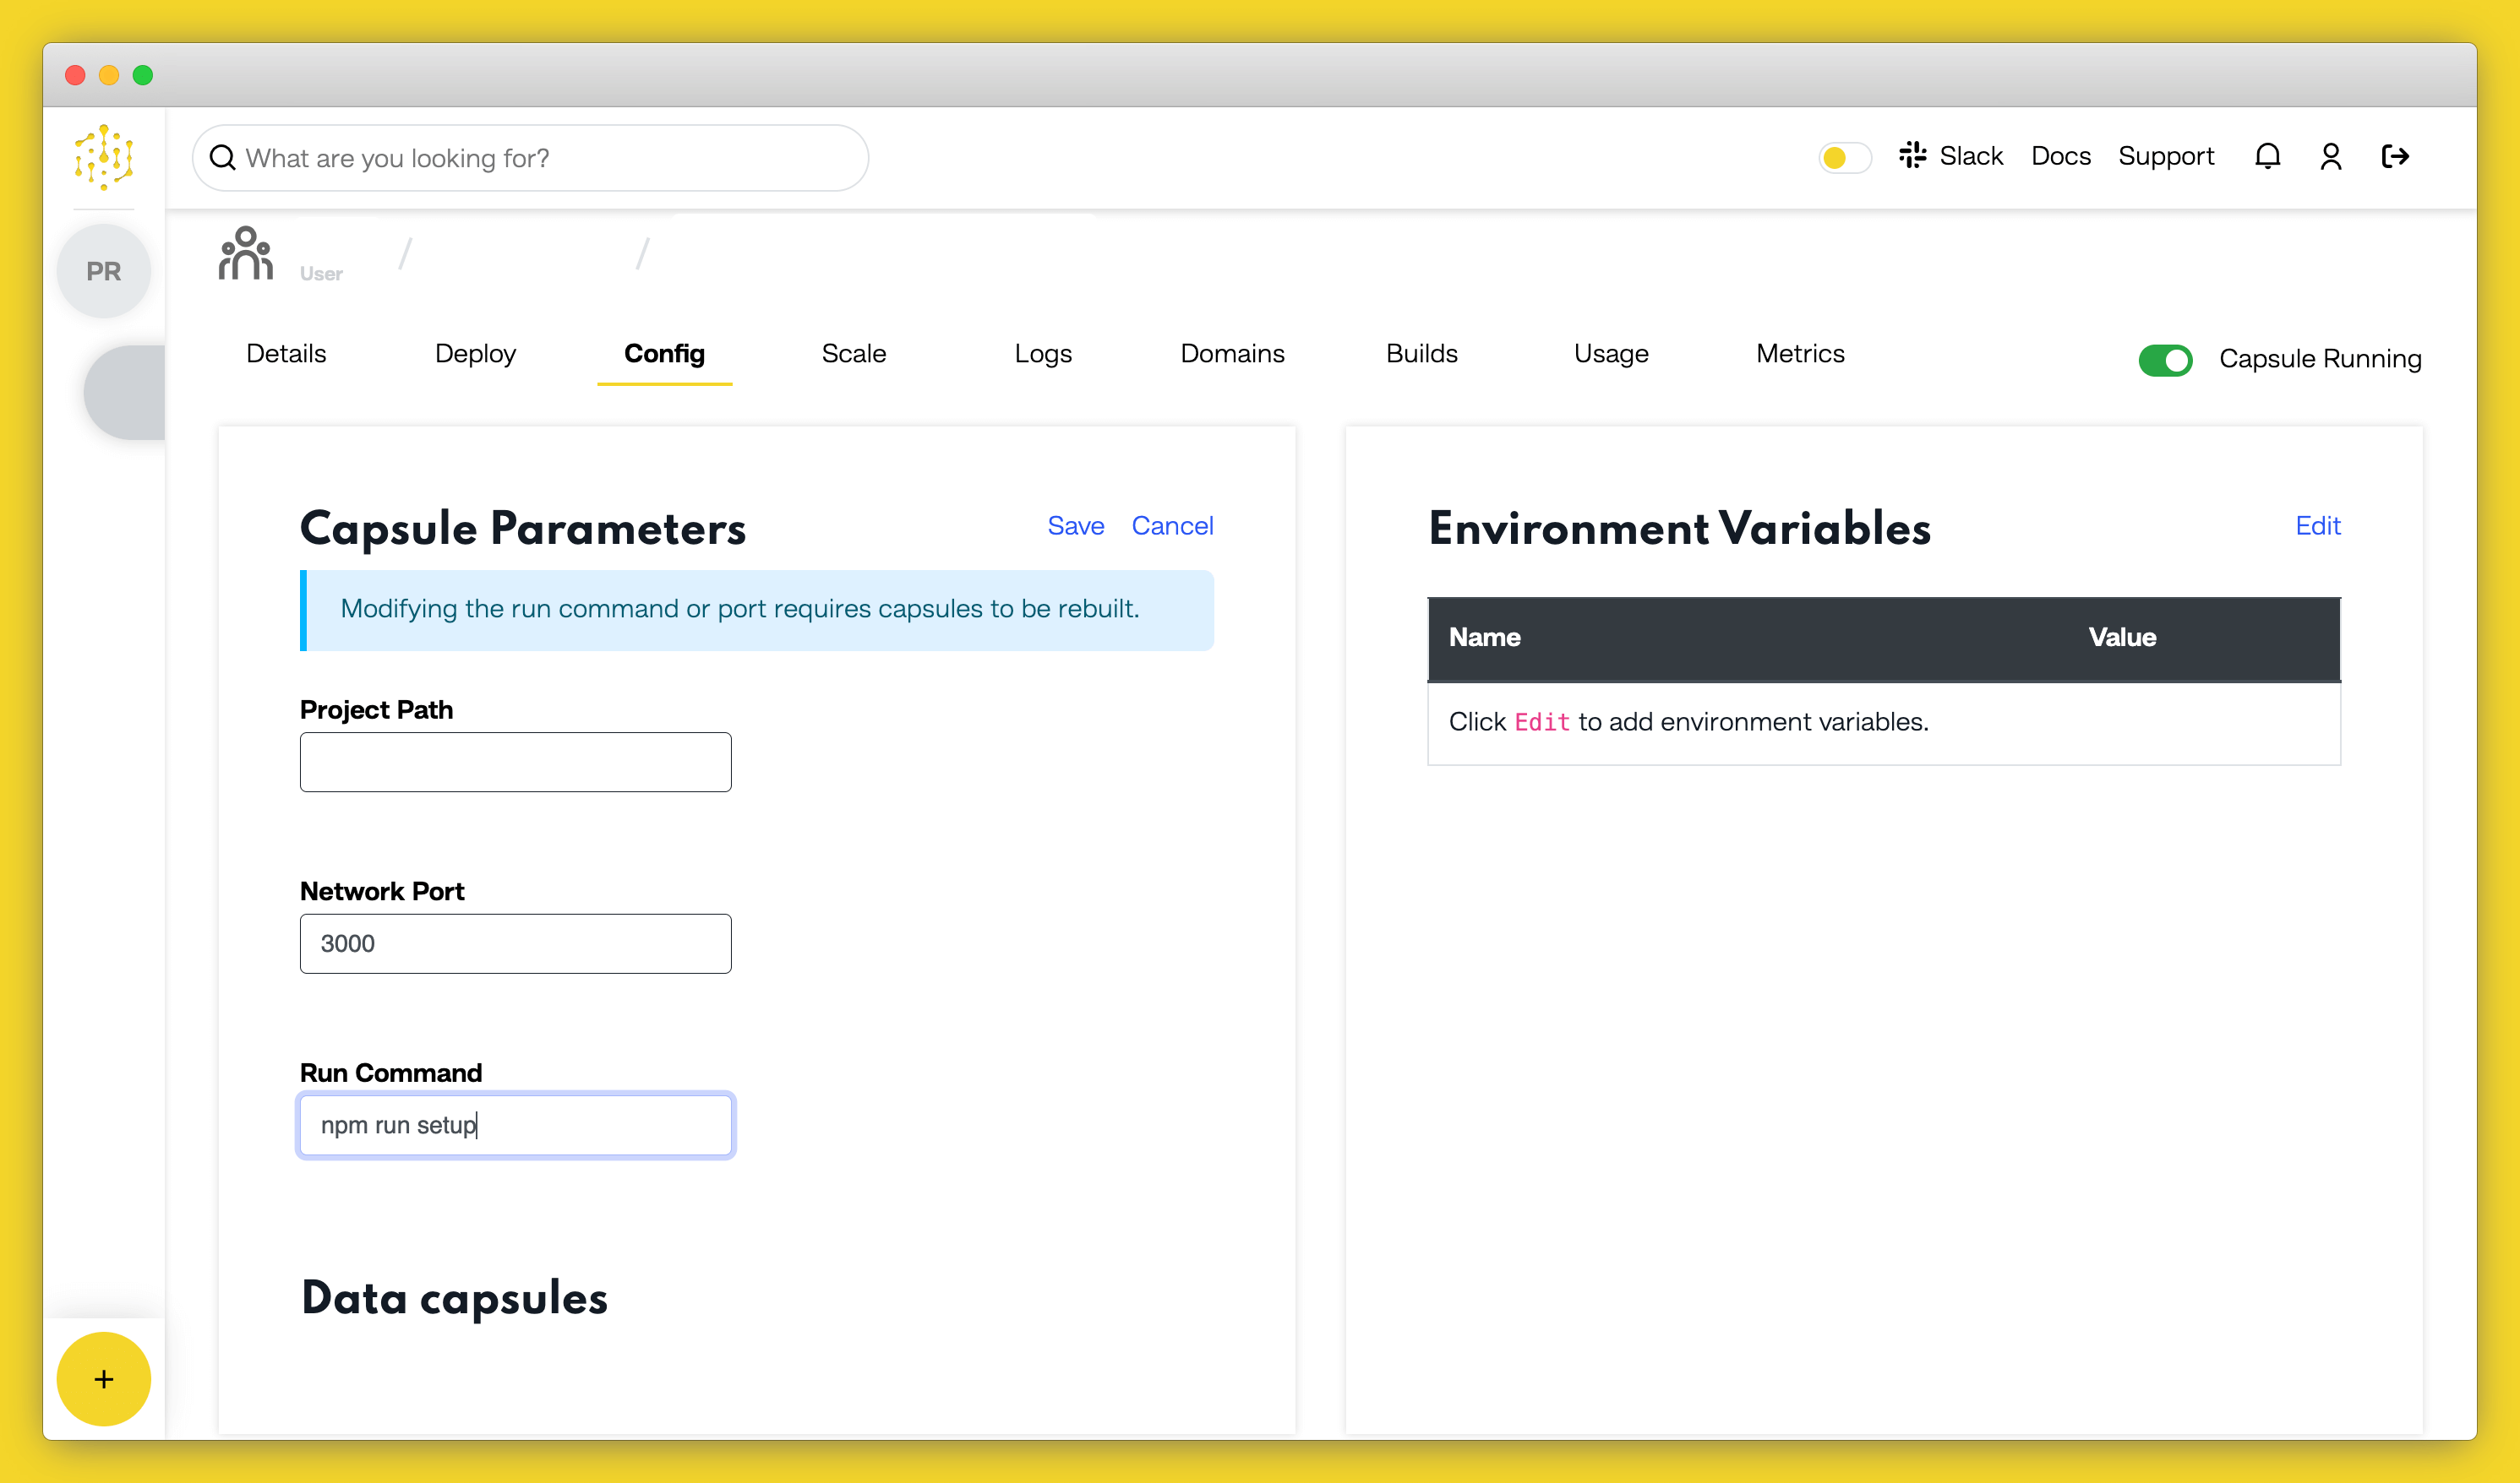Image resolution: width=2520 pixels, height=1483 pixels.
Task: Edit the Environment Variables
Action: [x=2317, y=525]
